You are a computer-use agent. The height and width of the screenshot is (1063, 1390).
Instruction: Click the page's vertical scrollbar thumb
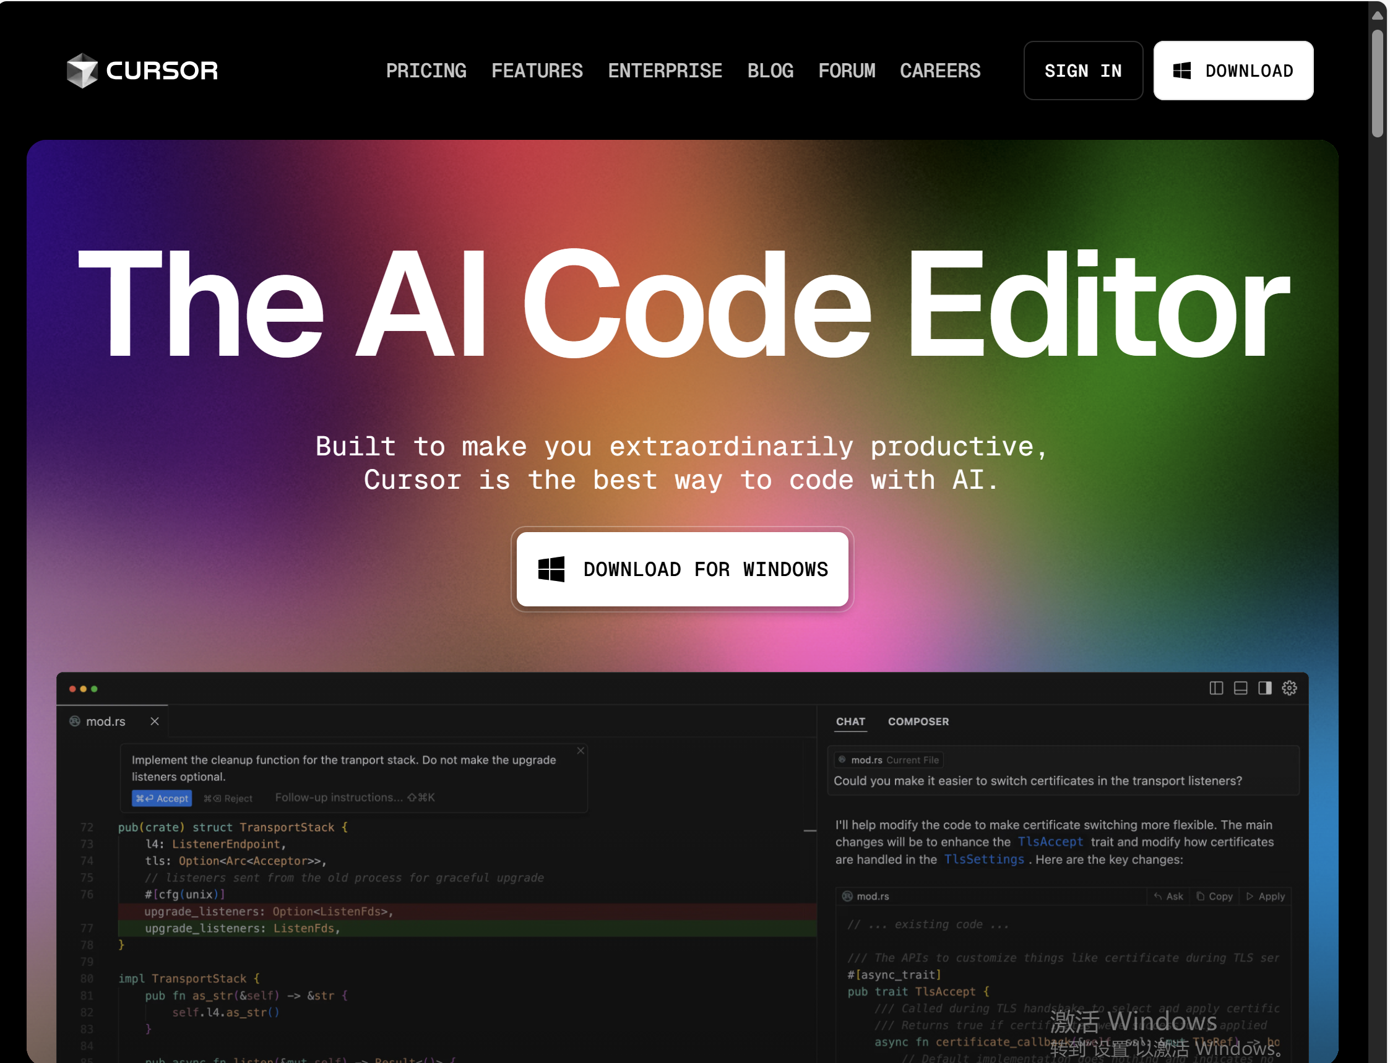point(1378,82)
